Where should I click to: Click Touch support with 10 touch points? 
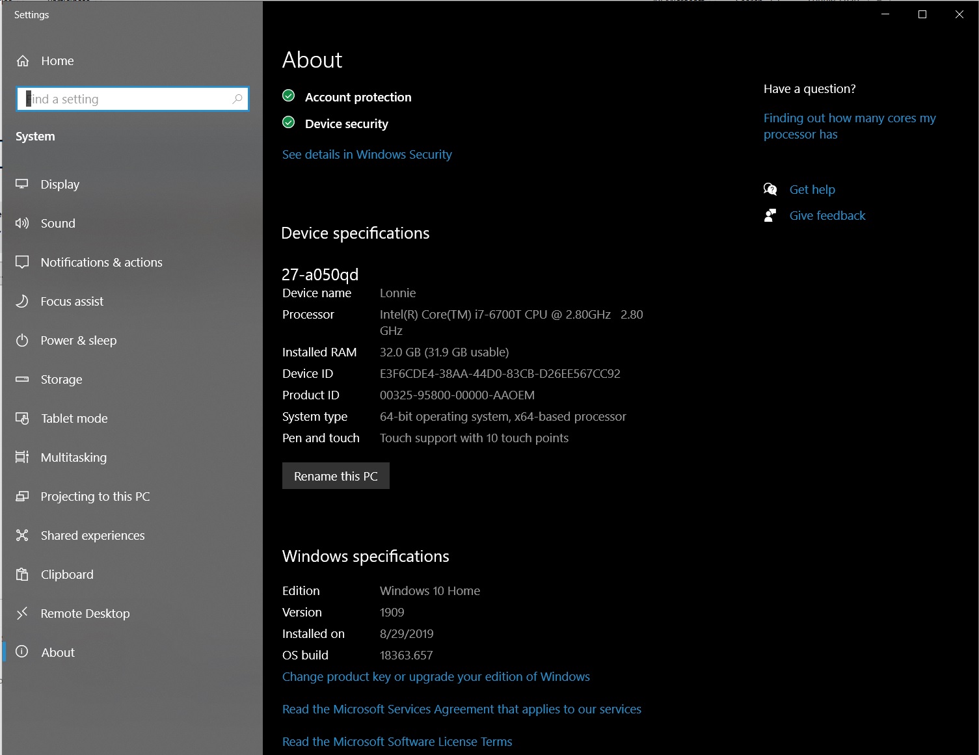tap(474, 438)
